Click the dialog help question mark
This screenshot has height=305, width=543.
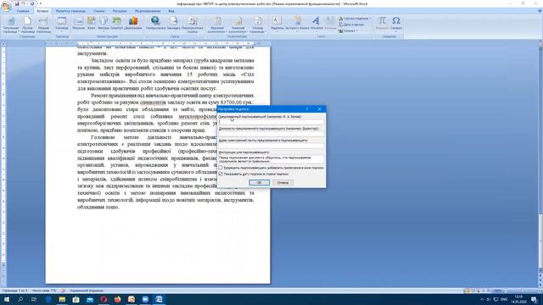pyautogui.click(x=307, y=109)
